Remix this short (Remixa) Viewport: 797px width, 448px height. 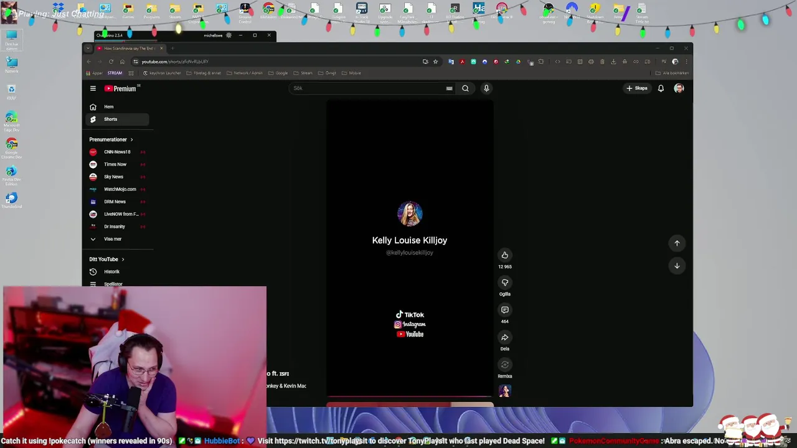click(x=505, y=365)
